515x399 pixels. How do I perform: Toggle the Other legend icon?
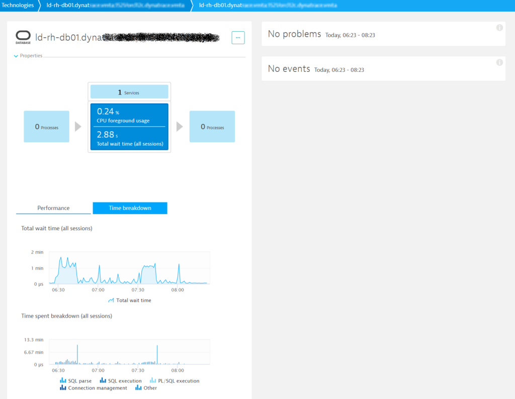tap(138, 388)
